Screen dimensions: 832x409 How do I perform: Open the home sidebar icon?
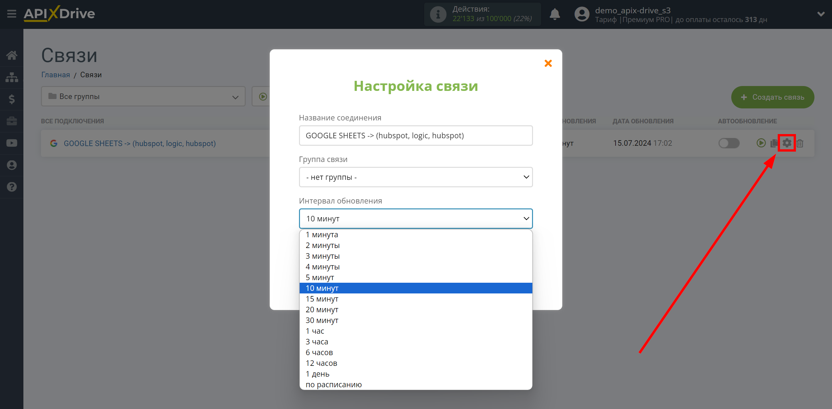click(x=12, y=55)
